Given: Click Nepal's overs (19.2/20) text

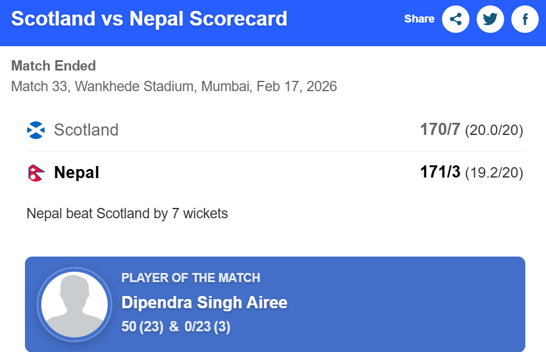Looking at the screenshot, I should tap(494, 173).
